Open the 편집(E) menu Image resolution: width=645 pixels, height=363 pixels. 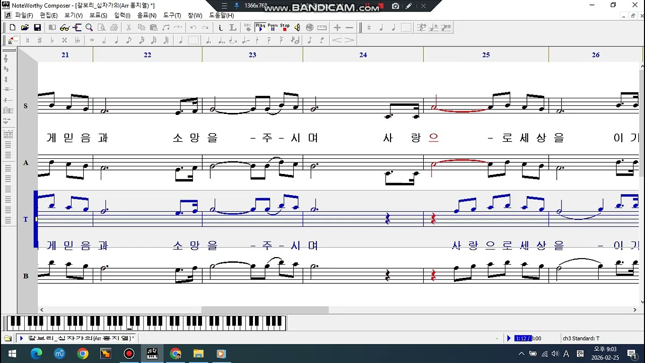pos(48,16)
